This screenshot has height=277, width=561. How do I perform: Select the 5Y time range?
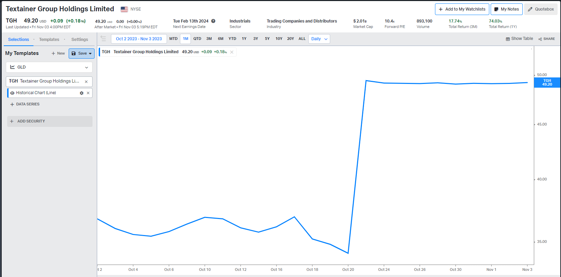(x=267, y=39)
